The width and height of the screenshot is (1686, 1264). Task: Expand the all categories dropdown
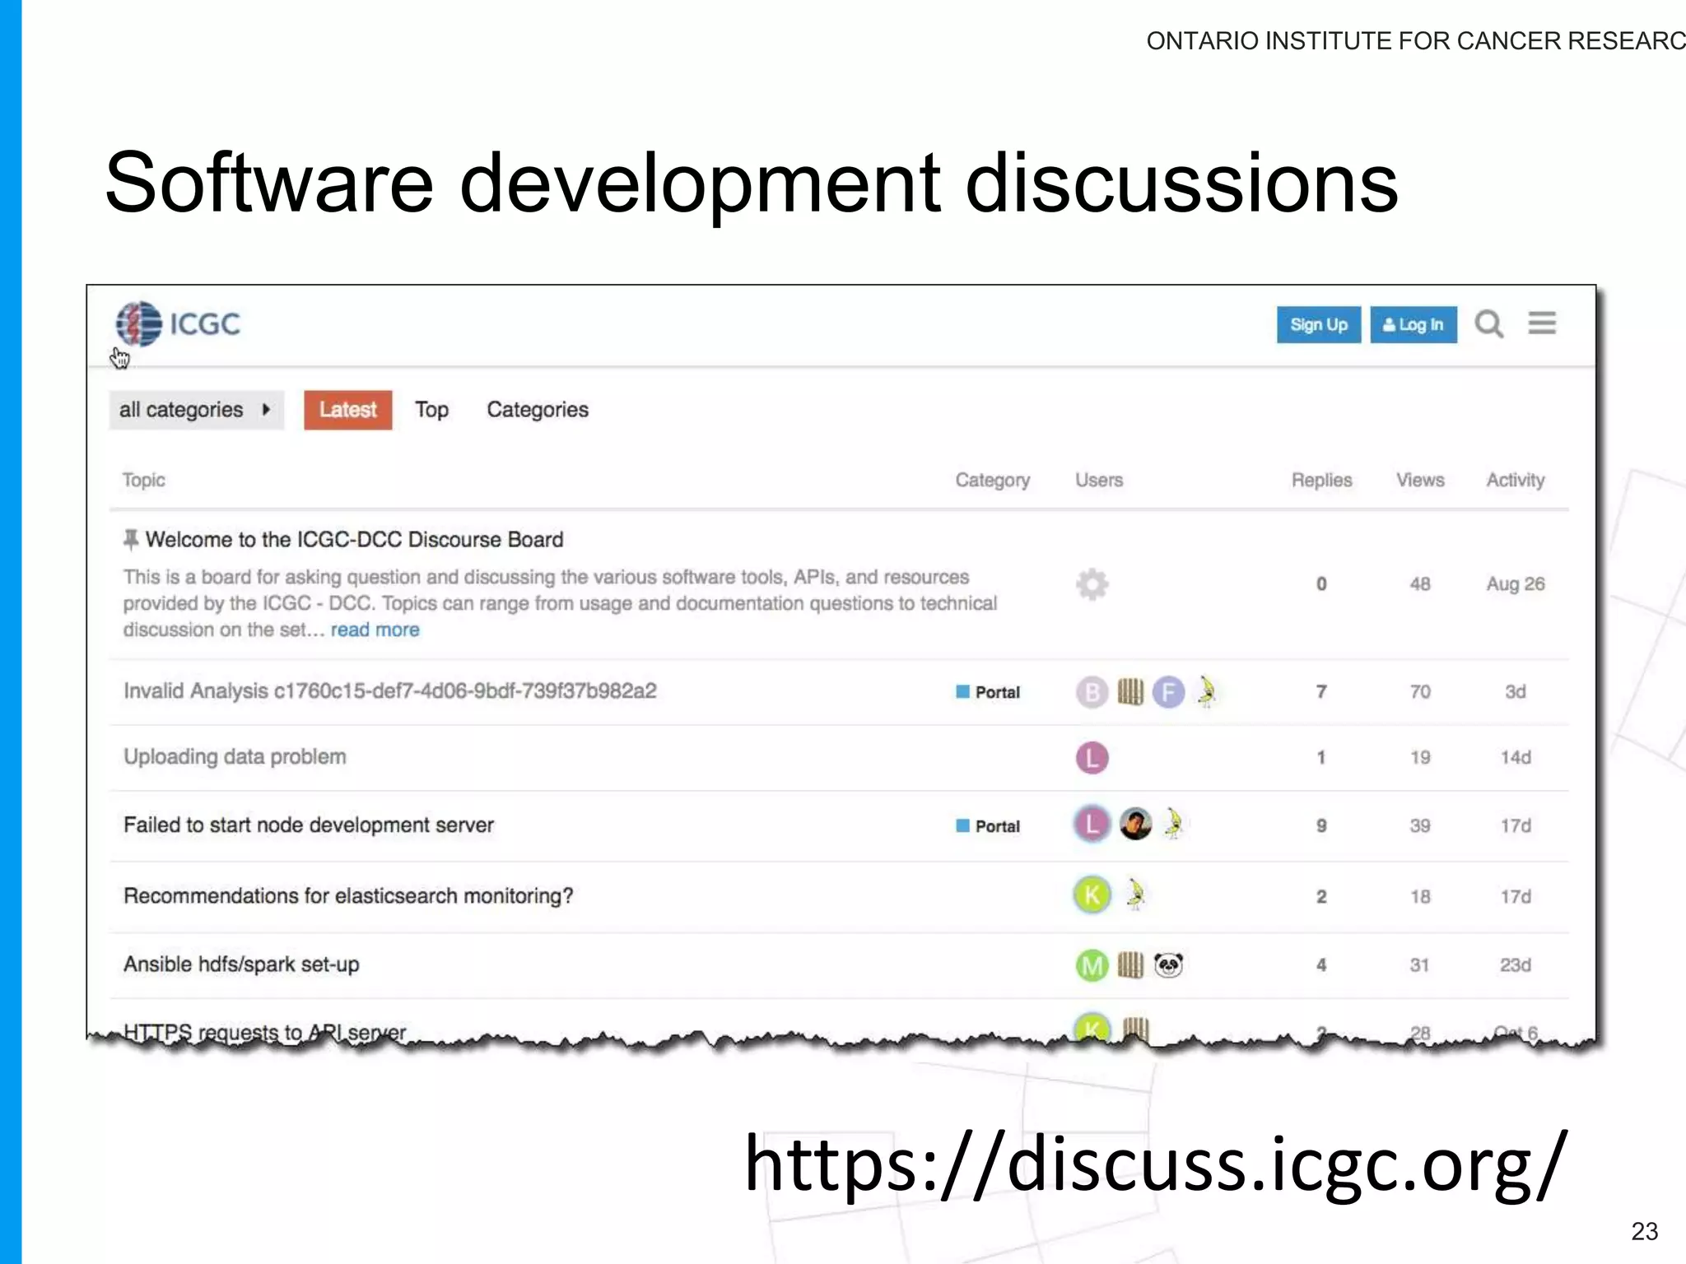(x=196, y=410)
